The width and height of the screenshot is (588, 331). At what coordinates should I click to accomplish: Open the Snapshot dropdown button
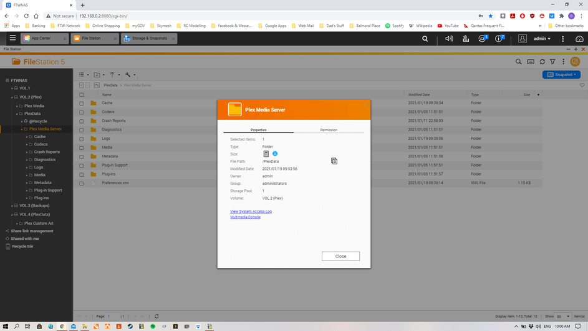pos(561,75)
